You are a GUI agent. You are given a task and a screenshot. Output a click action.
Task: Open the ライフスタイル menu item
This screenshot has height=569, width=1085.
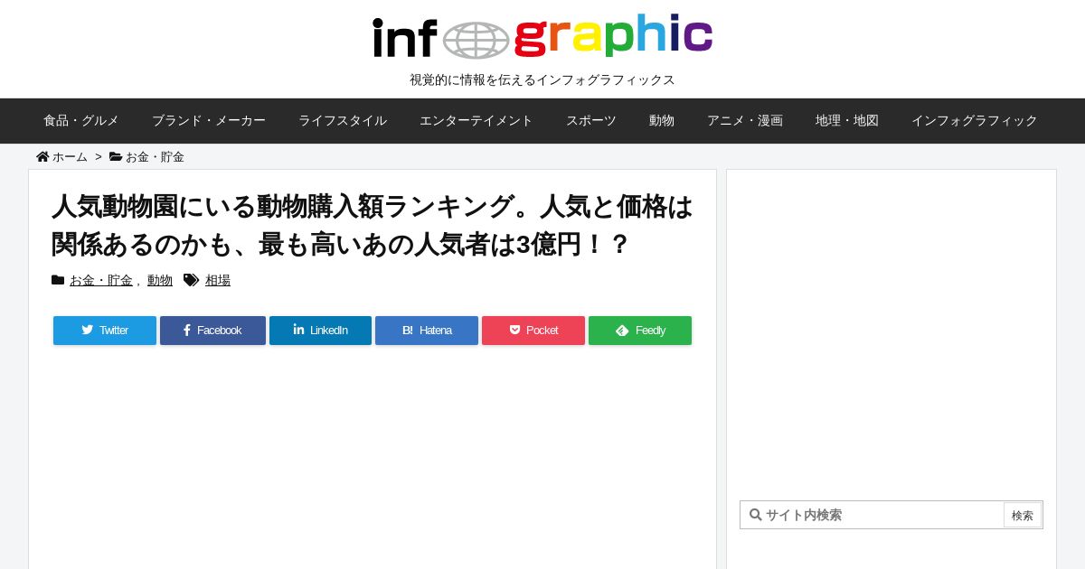(x=343, y=120)
